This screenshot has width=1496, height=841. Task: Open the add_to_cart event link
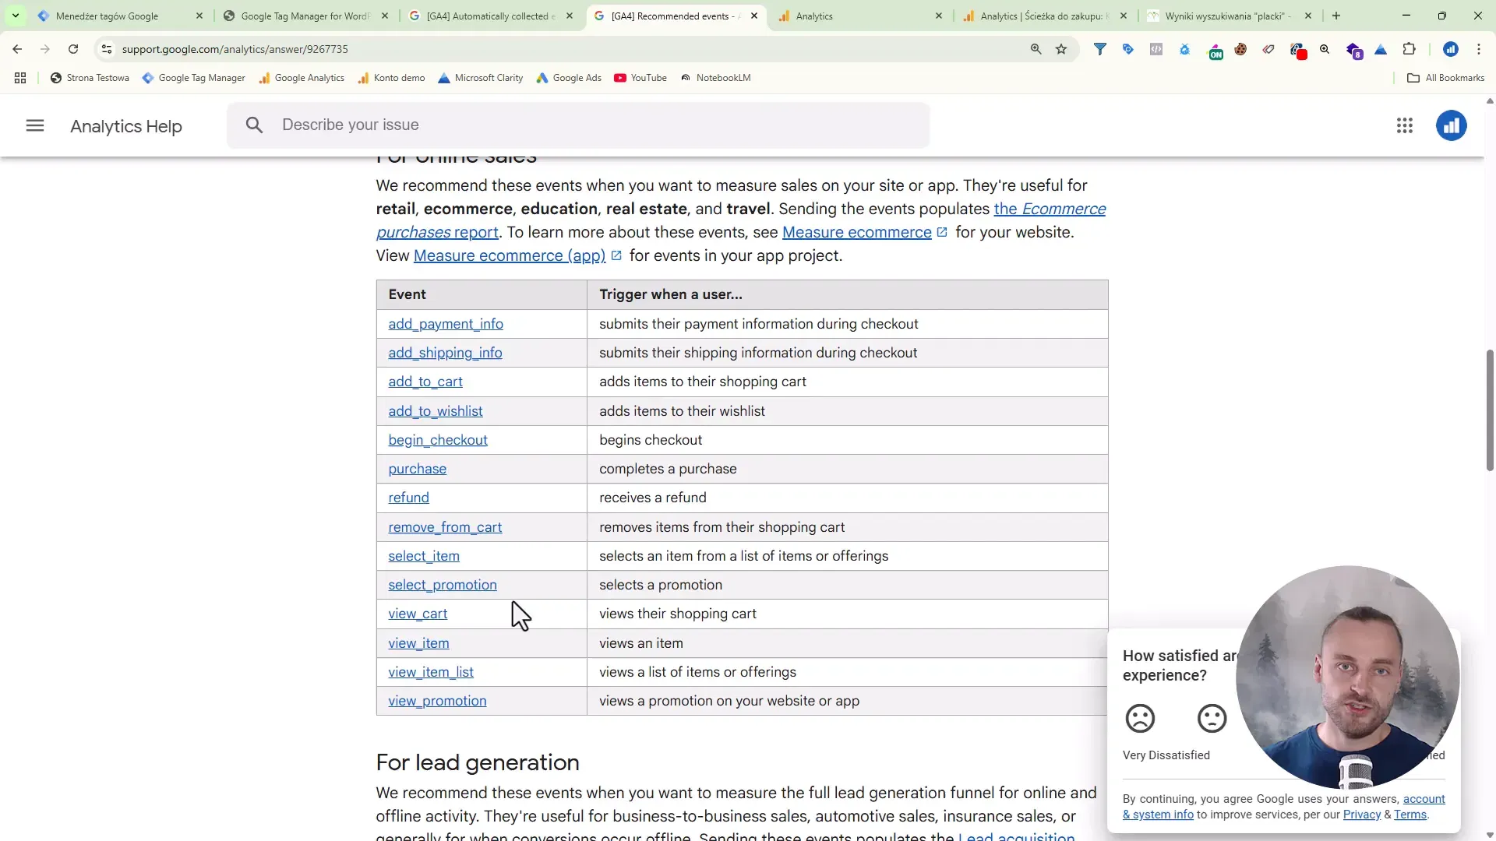[425, 382]
